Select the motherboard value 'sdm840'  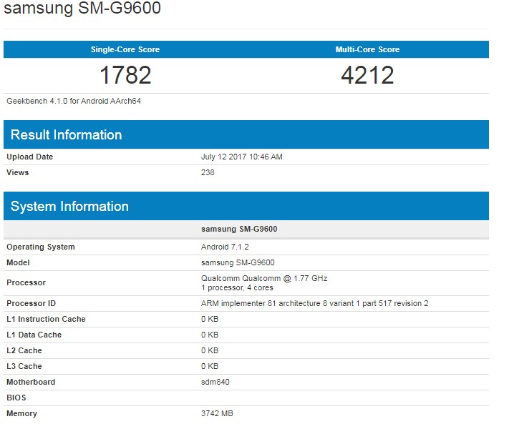[215, 382]
